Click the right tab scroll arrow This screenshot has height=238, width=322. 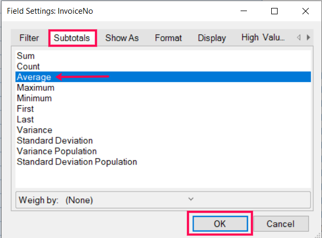tap(308, 38)
